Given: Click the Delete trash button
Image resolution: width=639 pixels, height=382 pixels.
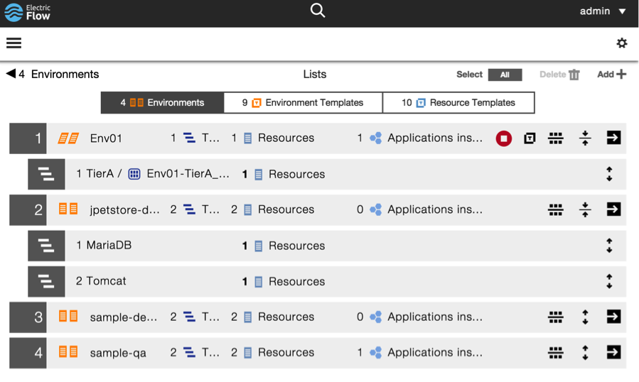Looking at the screenshot, I should (559, 75).
